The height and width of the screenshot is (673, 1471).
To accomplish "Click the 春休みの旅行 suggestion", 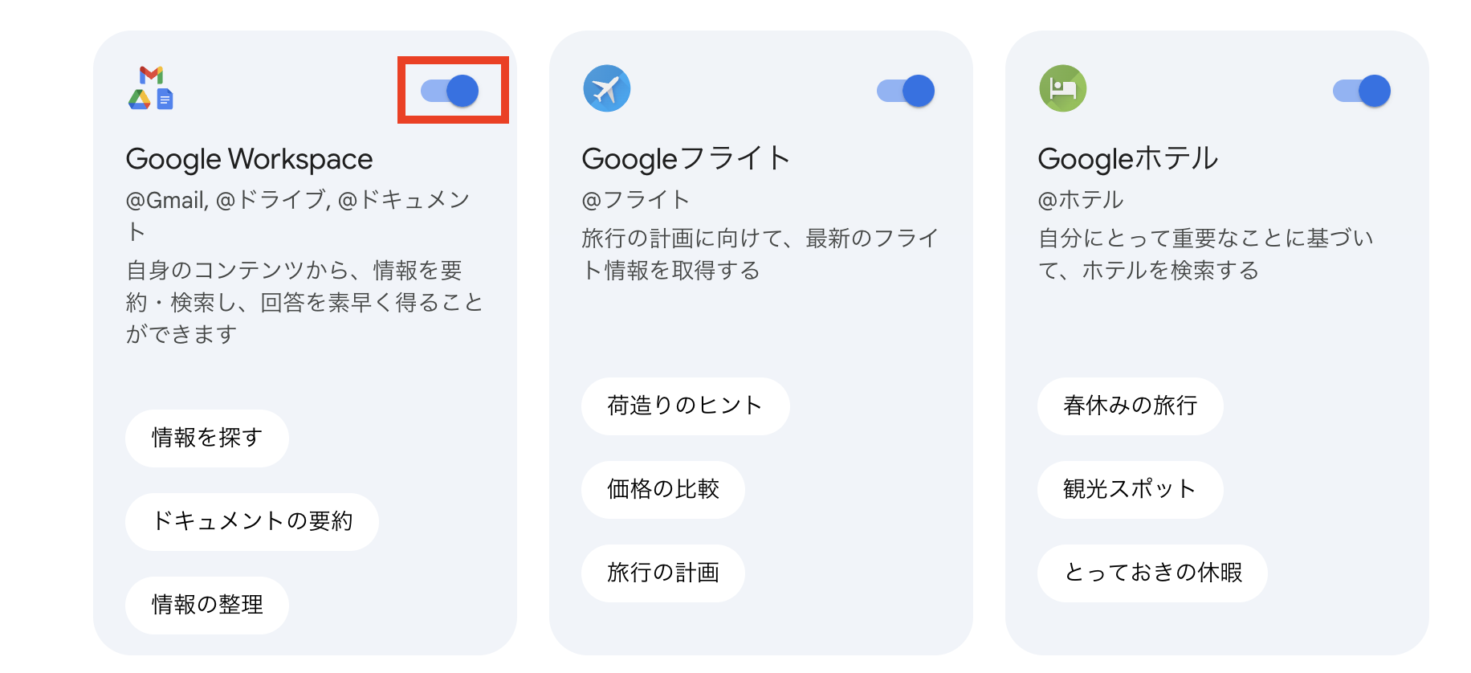I will 1130,406.
